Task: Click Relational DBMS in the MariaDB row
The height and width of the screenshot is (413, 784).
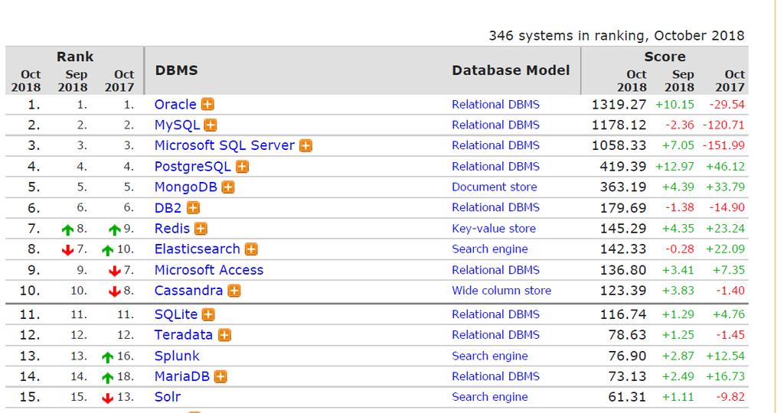Action: 495,376
